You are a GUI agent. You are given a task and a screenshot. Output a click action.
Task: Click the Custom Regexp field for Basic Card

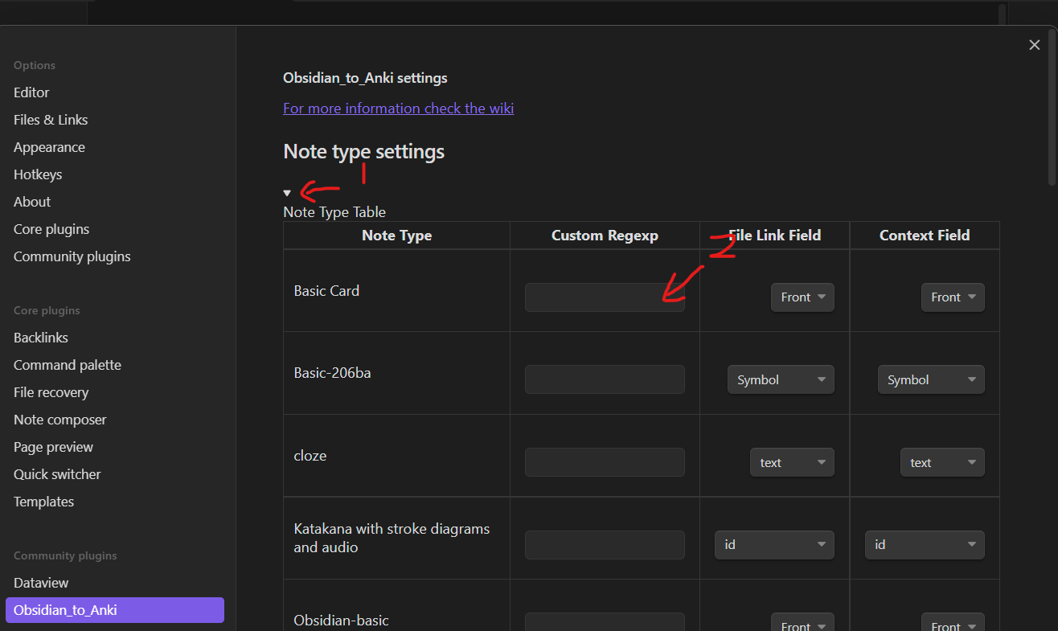coord(605,297)
